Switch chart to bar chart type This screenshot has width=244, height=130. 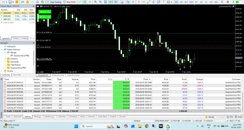[x=80, y=2]
